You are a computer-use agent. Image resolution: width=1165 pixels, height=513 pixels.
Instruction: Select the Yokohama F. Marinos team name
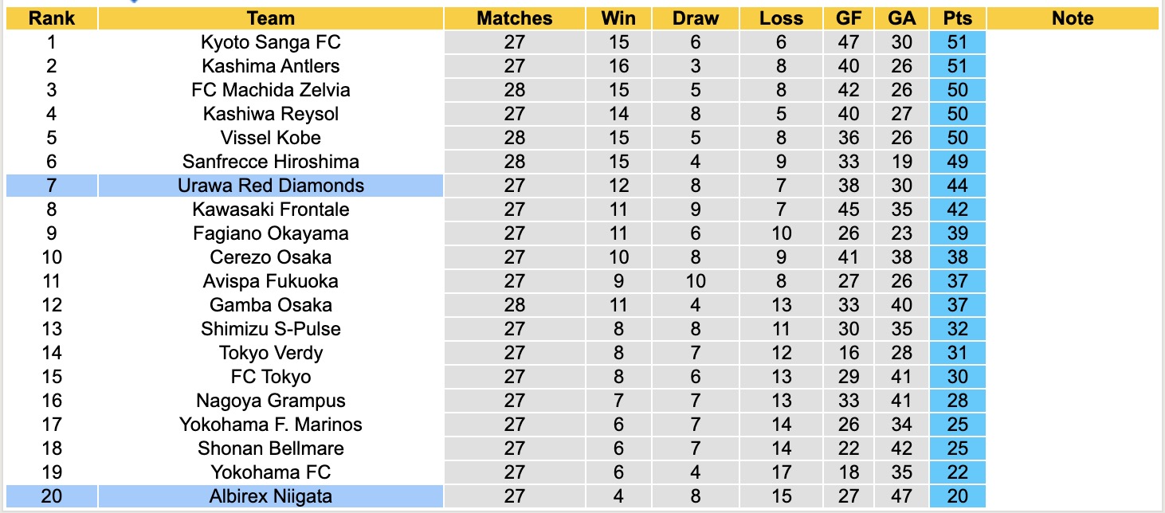[x=271, y=425]
